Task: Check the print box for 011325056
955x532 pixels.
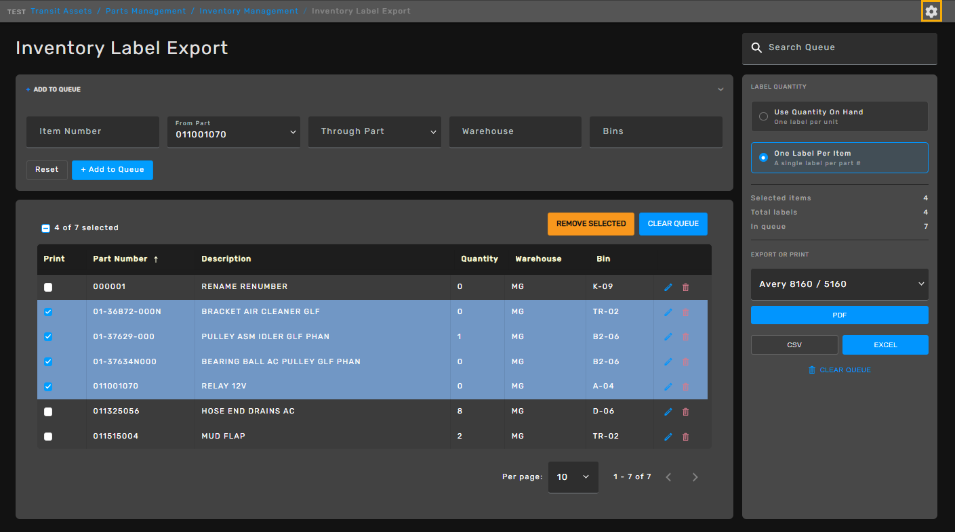Action: coord(48,412)
